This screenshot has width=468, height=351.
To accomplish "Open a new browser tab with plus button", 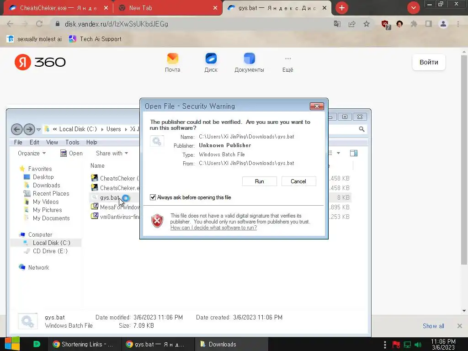I will click(x=342, y=8).
